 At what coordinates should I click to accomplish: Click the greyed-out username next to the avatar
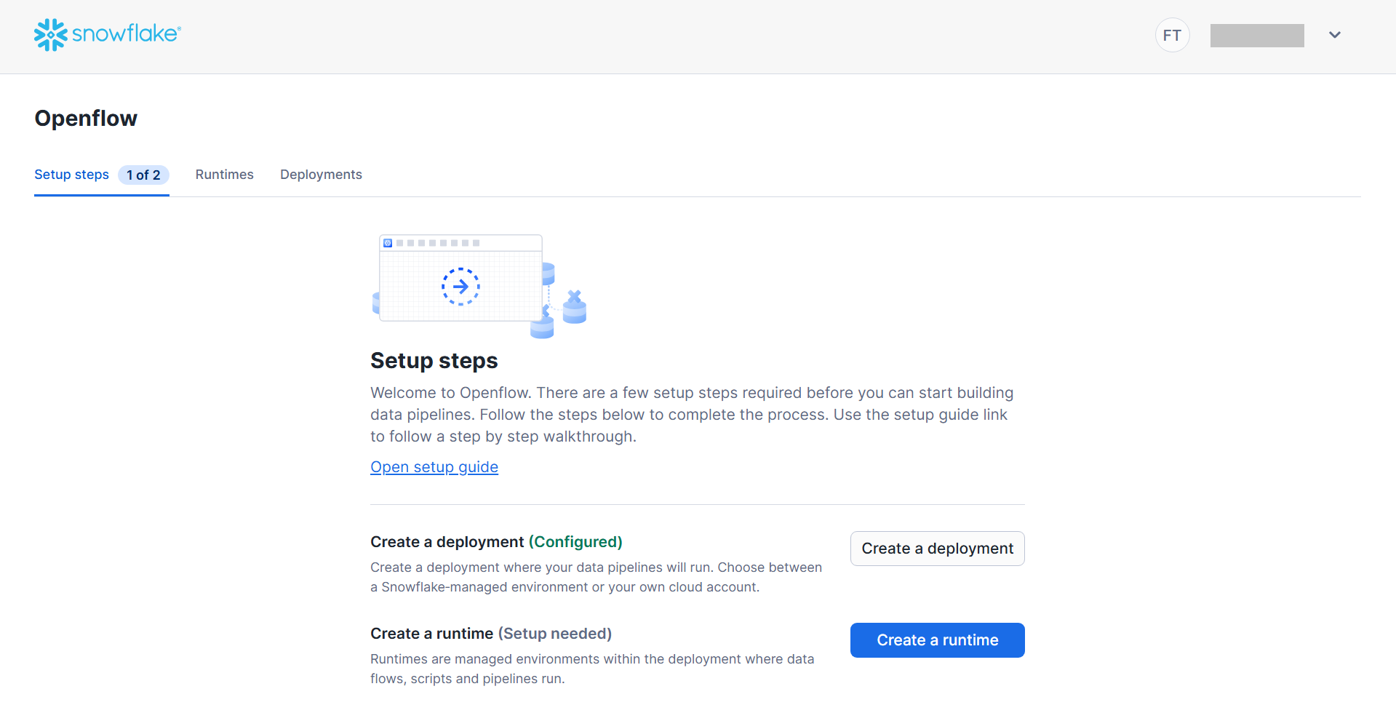(x=1256, y=35)
